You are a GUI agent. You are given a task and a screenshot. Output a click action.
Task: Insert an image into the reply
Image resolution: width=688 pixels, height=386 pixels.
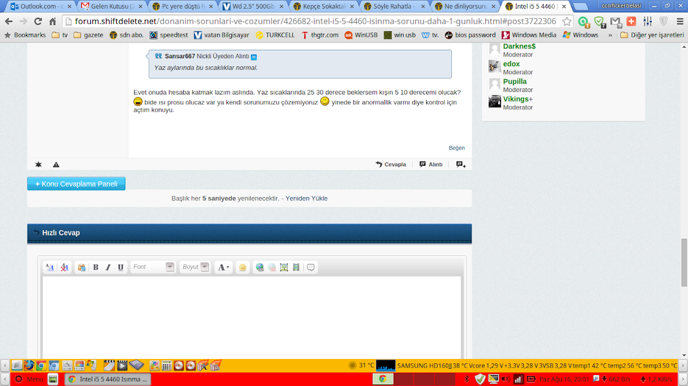point(284,268)
